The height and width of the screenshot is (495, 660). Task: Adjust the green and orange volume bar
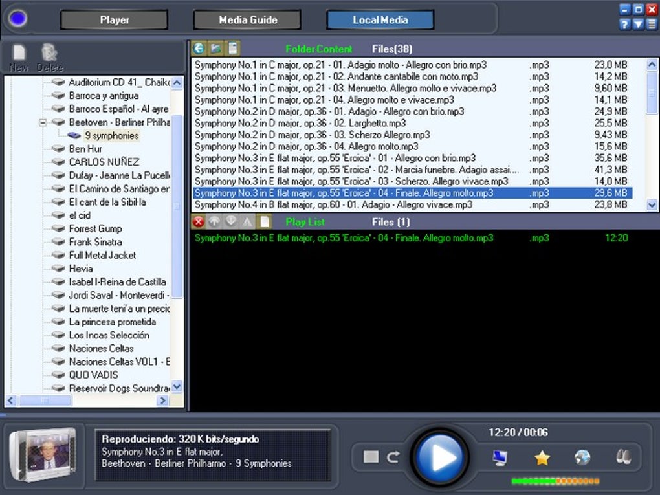(555, 481)
